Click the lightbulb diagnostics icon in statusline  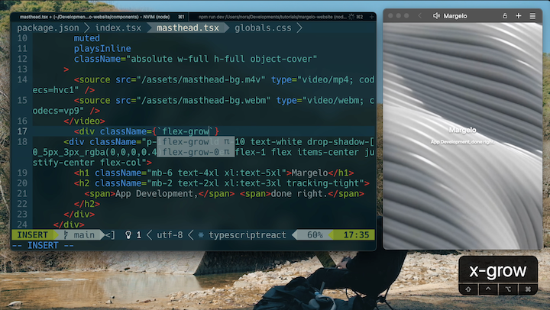coord(129,235)
